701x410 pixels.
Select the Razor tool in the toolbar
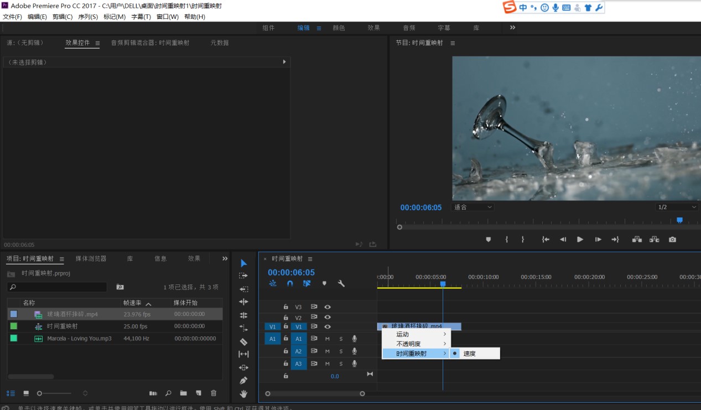[x=243, y=341]
